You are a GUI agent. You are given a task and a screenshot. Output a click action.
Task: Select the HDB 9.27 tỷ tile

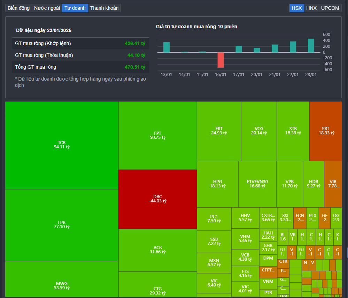(x=314, y=184)
